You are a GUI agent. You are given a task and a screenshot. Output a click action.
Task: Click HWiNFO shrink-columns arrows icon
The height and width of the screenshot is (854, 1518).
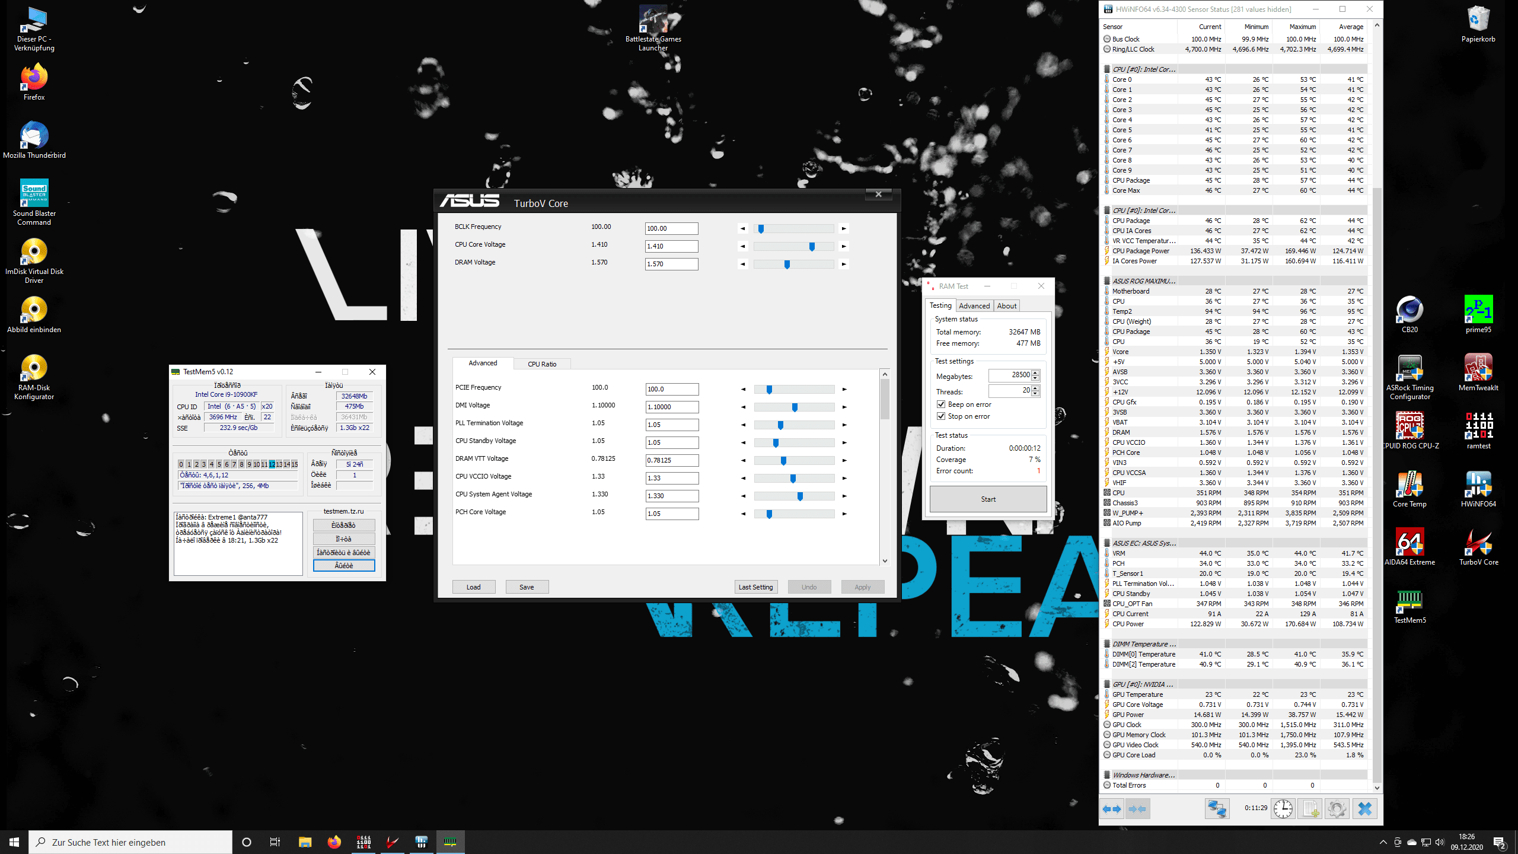(1137, 808)
